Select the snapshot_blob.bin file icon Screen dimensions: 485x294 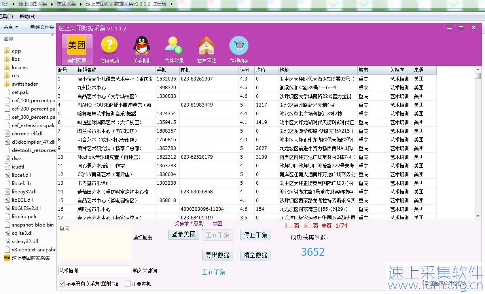tap(7, 225)
